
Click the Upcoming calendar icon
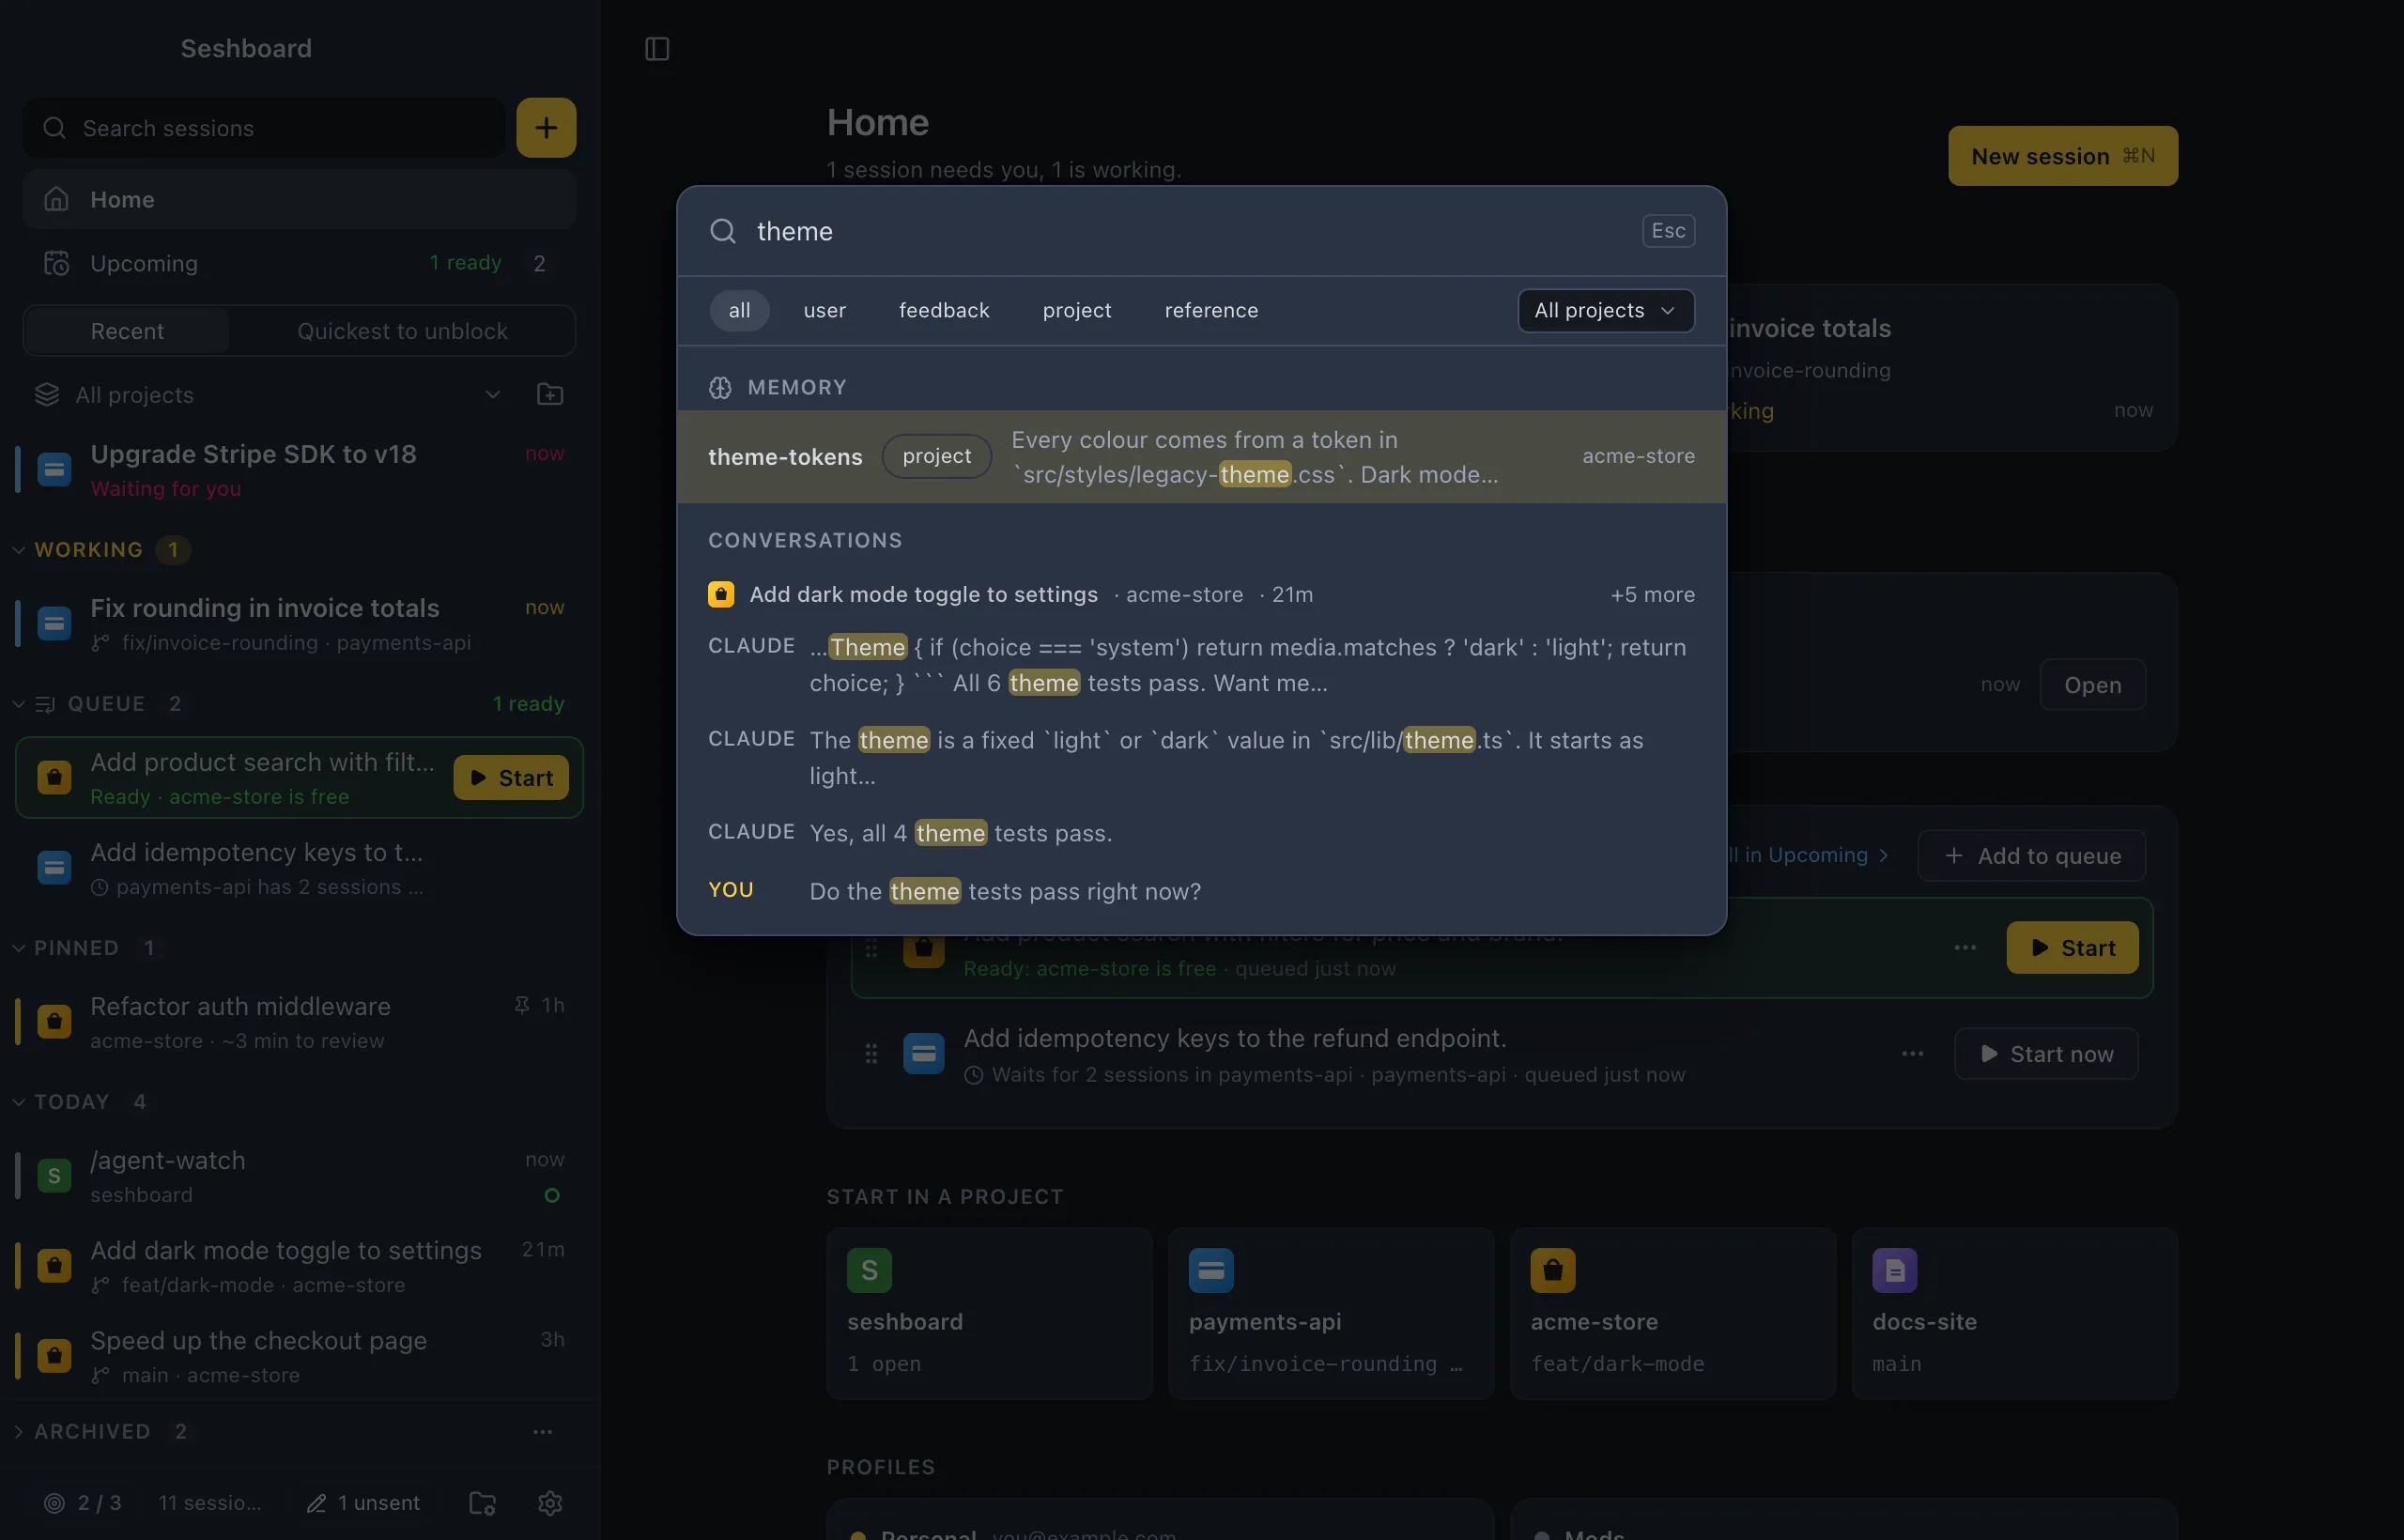57,263
